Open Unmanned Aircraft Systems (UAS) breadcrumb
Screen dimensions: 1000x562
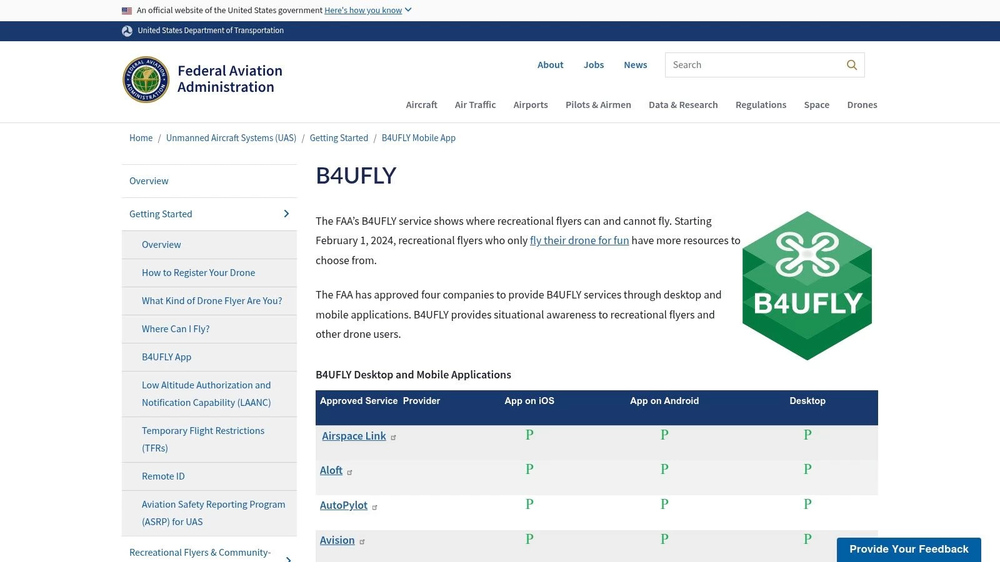[x=231, y=138]
